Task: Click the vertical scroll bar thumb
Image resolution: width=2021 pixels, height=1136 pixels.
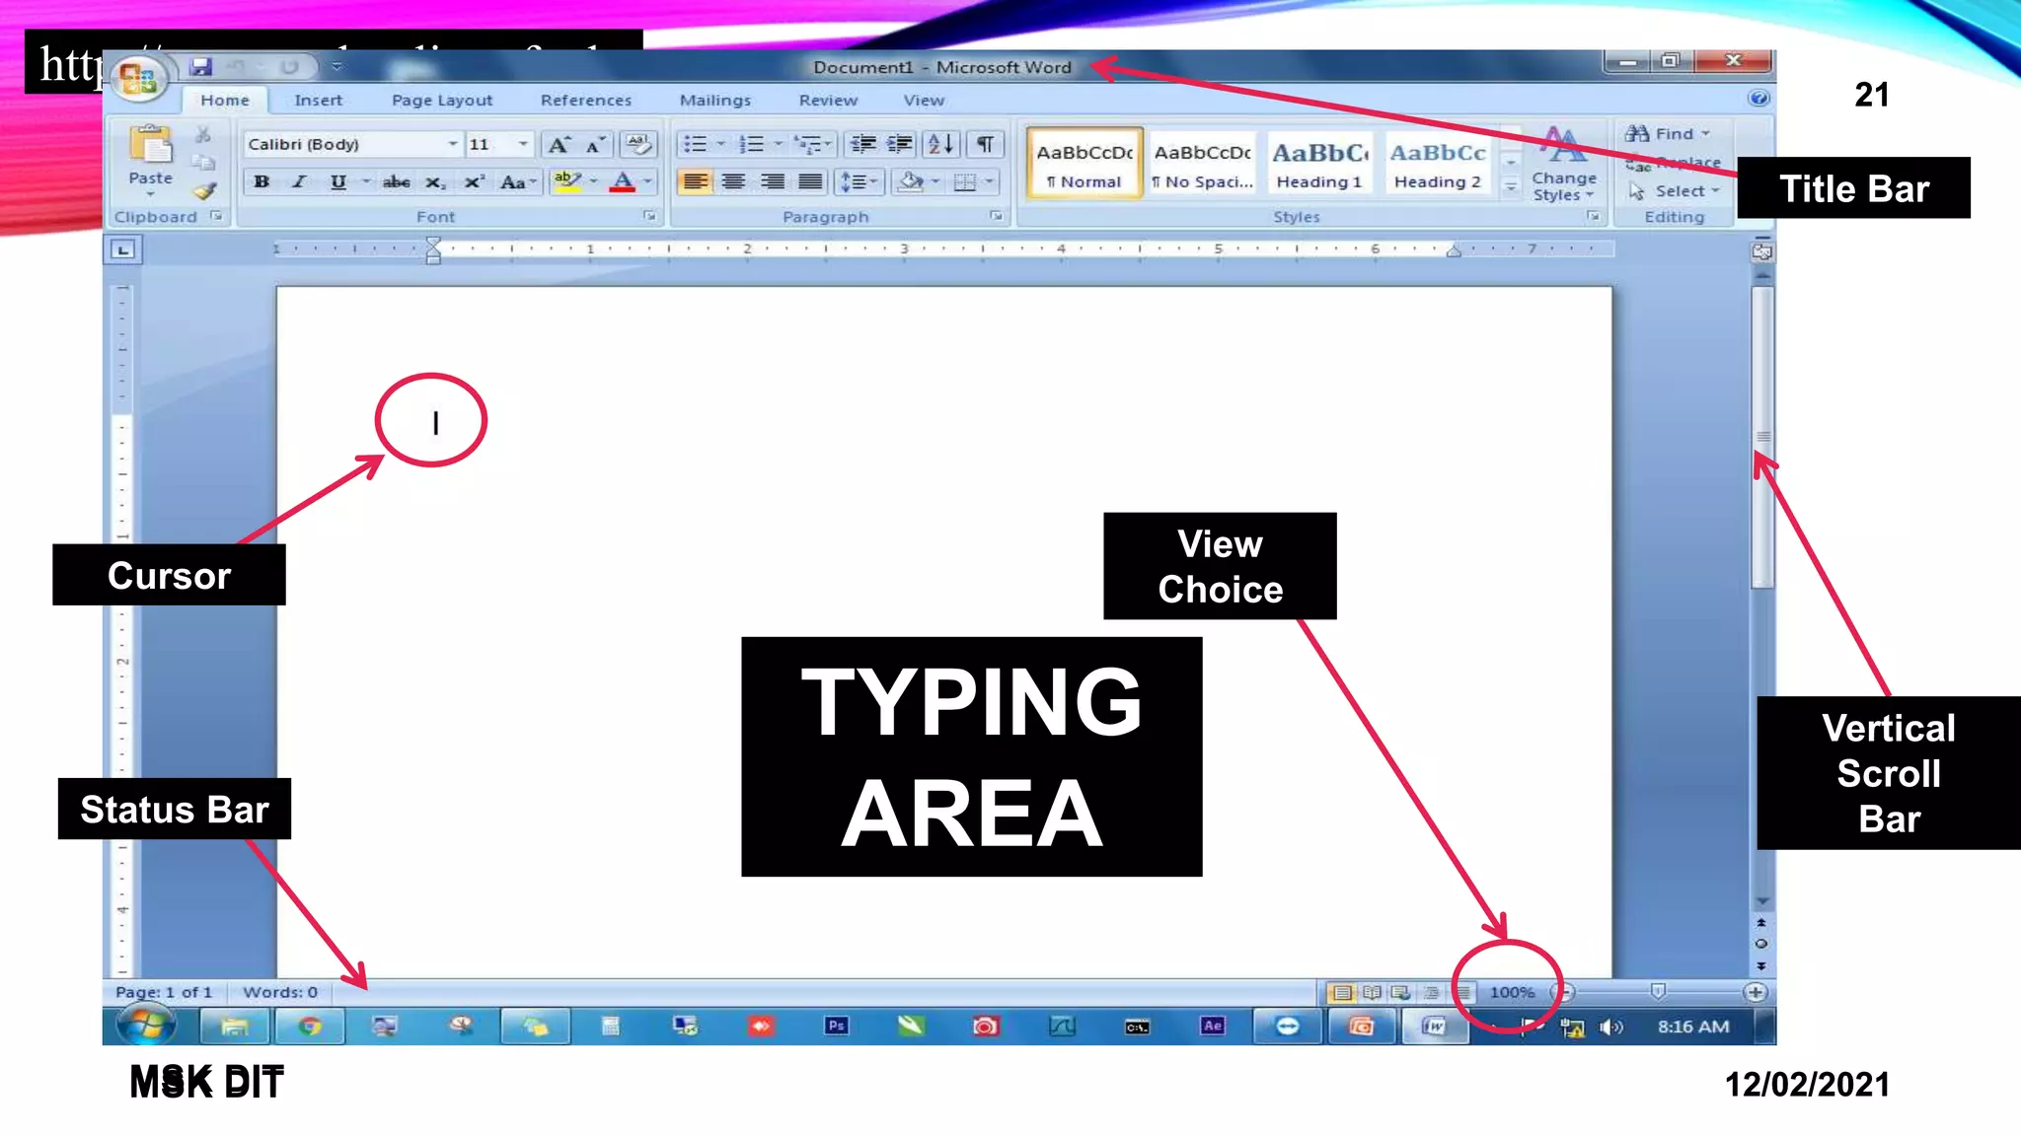Action: pyautogui.click(x=1762, y=437)
